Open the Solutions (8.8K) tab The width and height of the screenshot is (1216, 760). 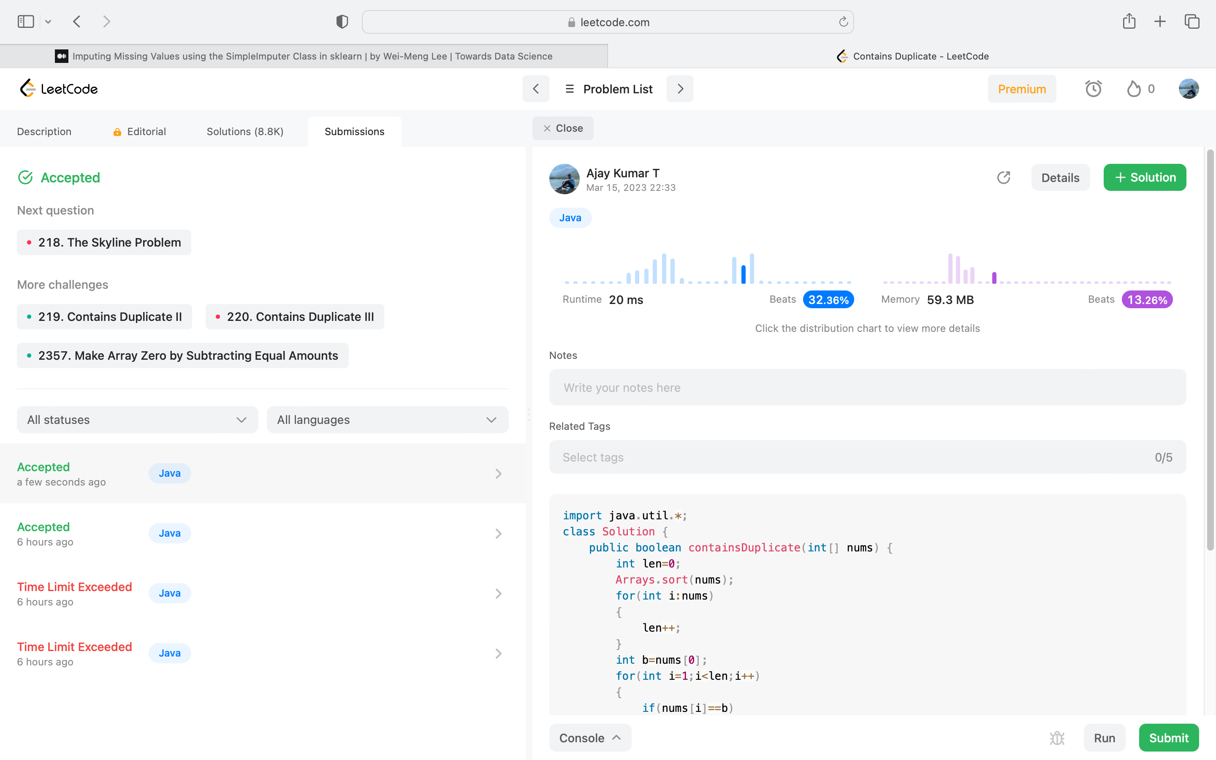coord(245,132)
